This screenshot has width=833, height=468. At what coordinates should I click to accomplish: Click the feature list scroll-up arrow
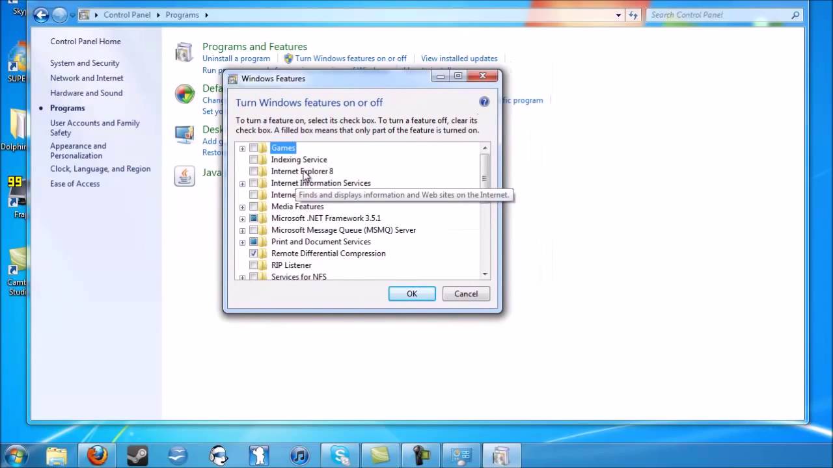pos(485,148)
